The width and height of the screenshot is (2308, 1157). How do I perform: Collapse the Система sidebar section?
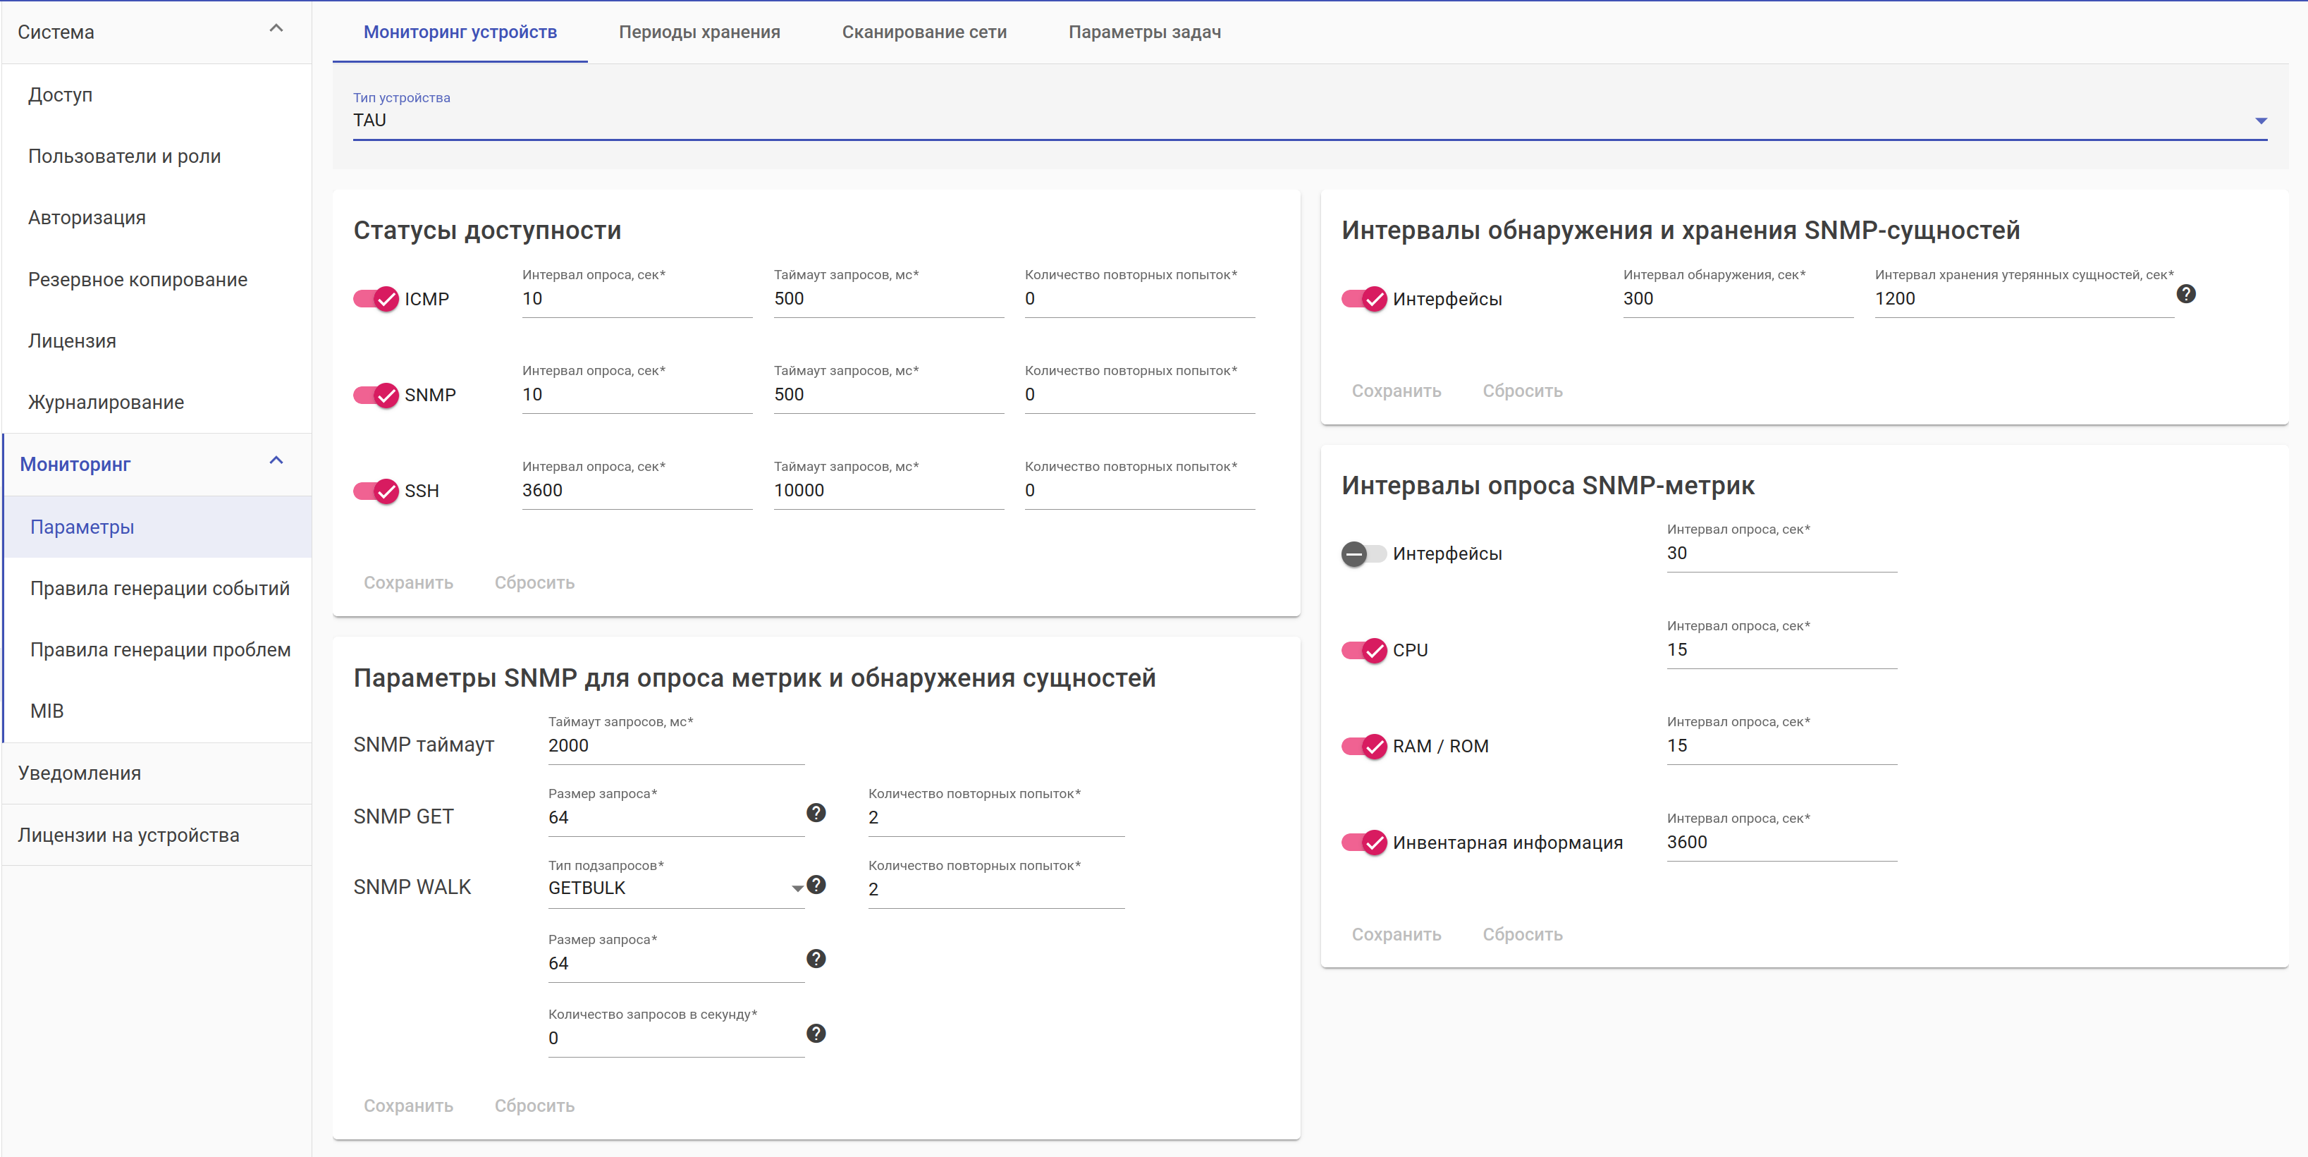pos(276,29)
